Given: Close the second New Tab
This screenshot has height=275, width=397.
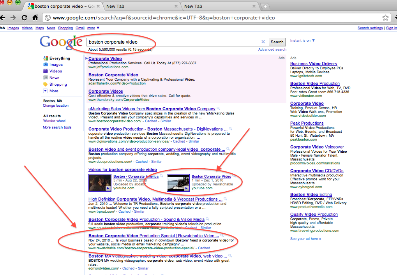Looking at the screenshot, I should point(254,6).
